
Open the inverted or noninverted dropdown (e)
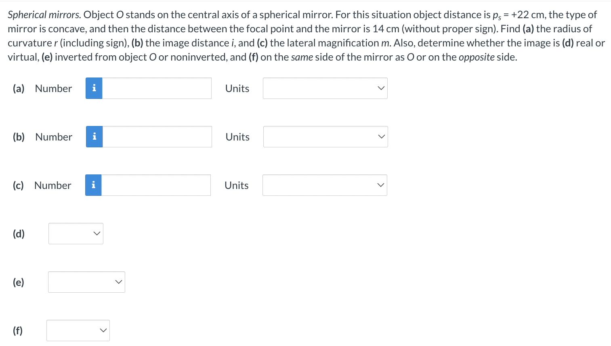click(x=86, y=282)
